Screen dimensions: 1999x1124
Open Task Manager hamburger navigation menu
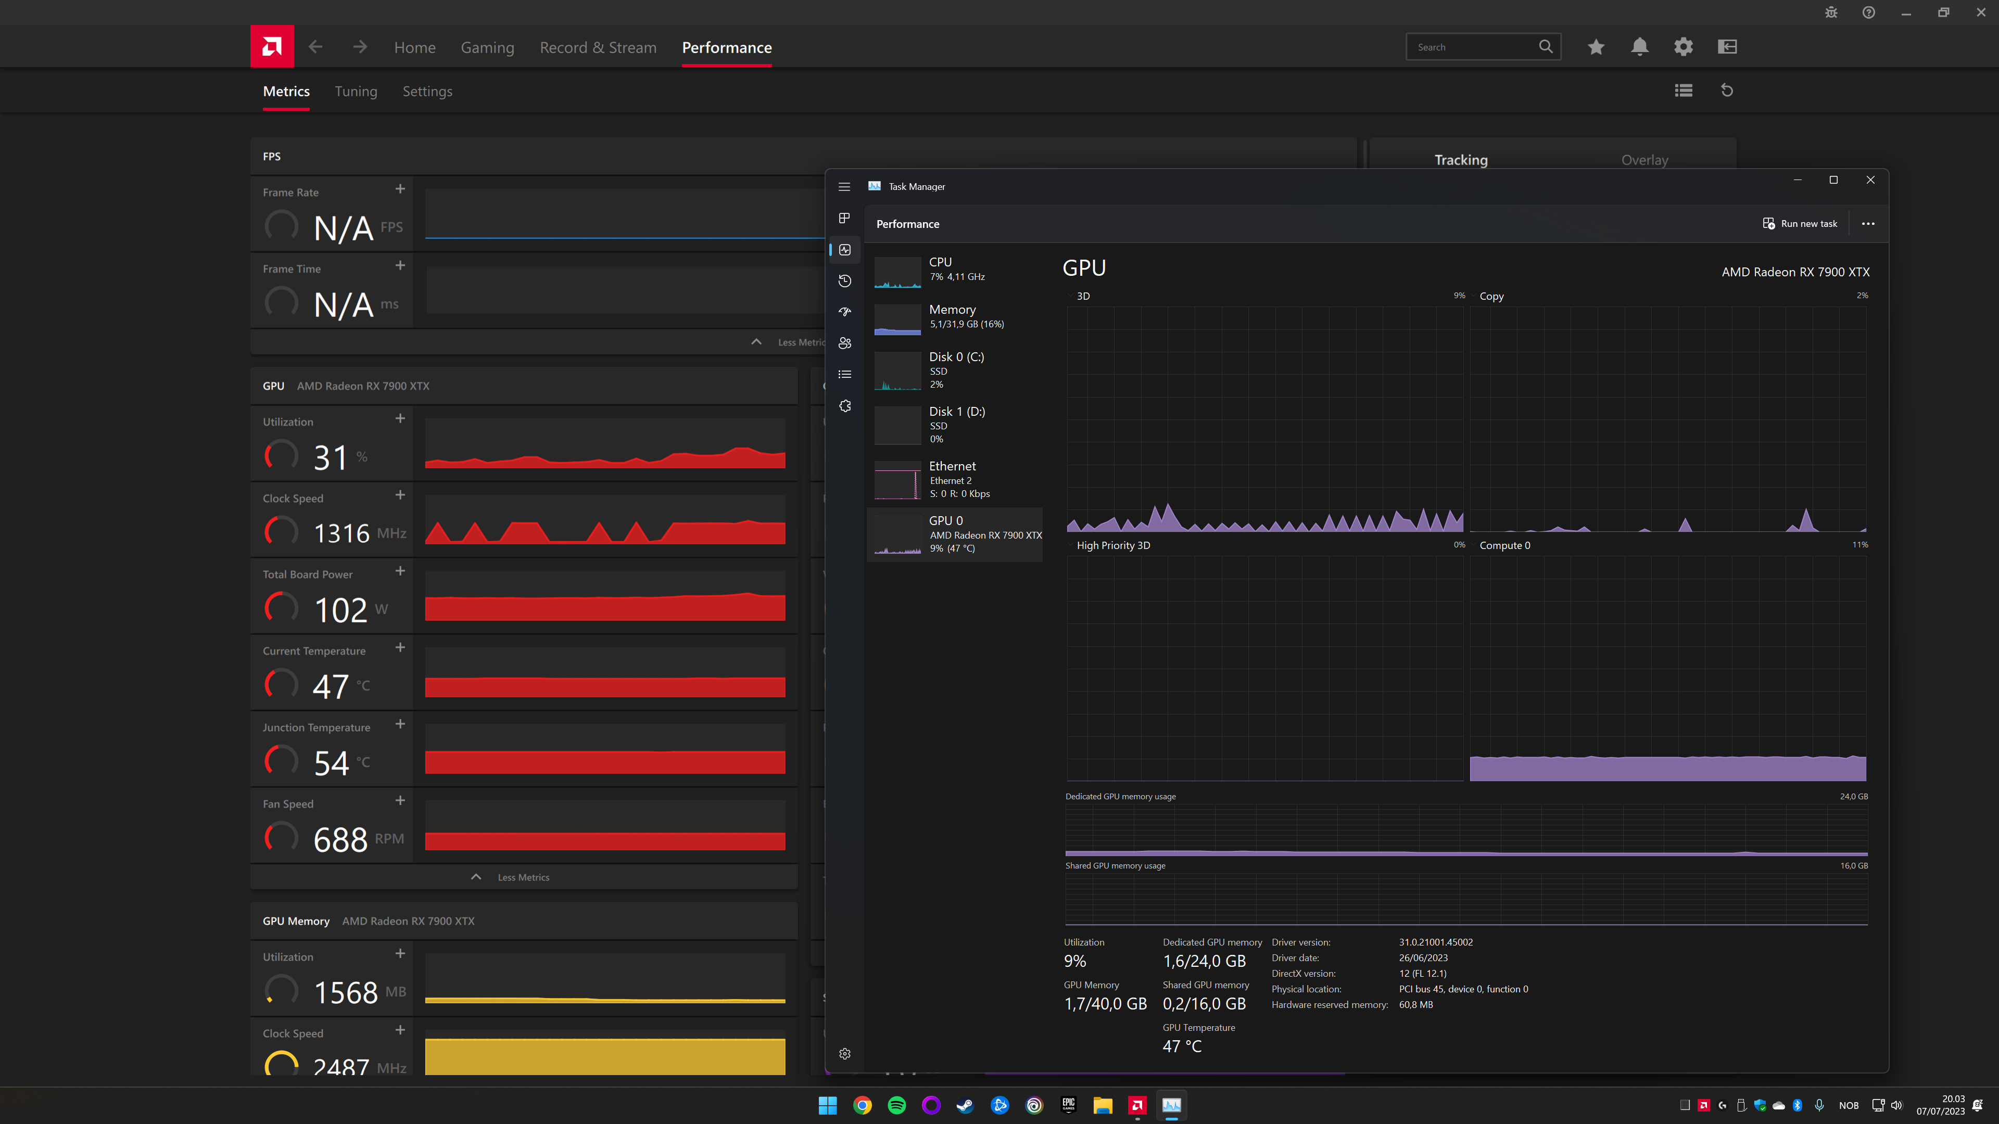(844, 187)
